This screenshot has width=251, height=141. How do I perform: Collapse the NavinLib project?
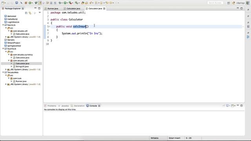pyautogui.click(x=3, y=25)
